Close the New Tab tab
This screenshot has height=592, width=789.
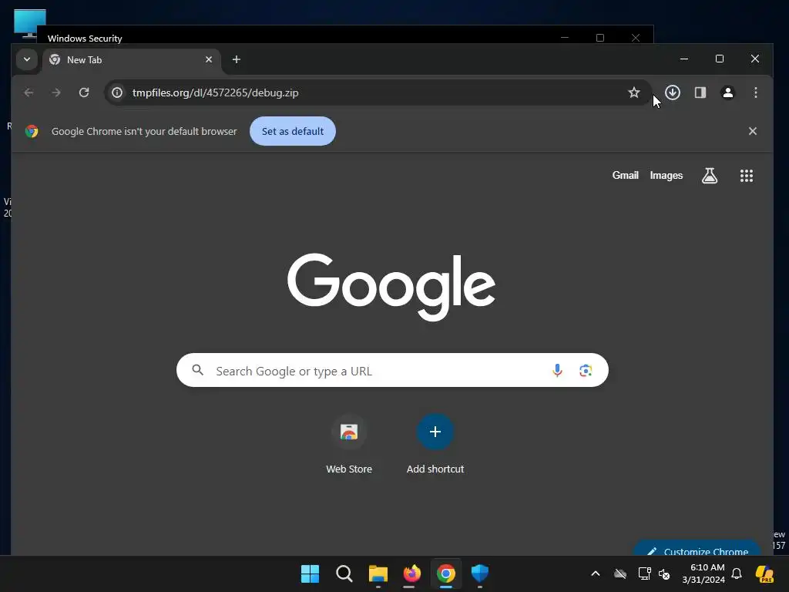(209, 59)
